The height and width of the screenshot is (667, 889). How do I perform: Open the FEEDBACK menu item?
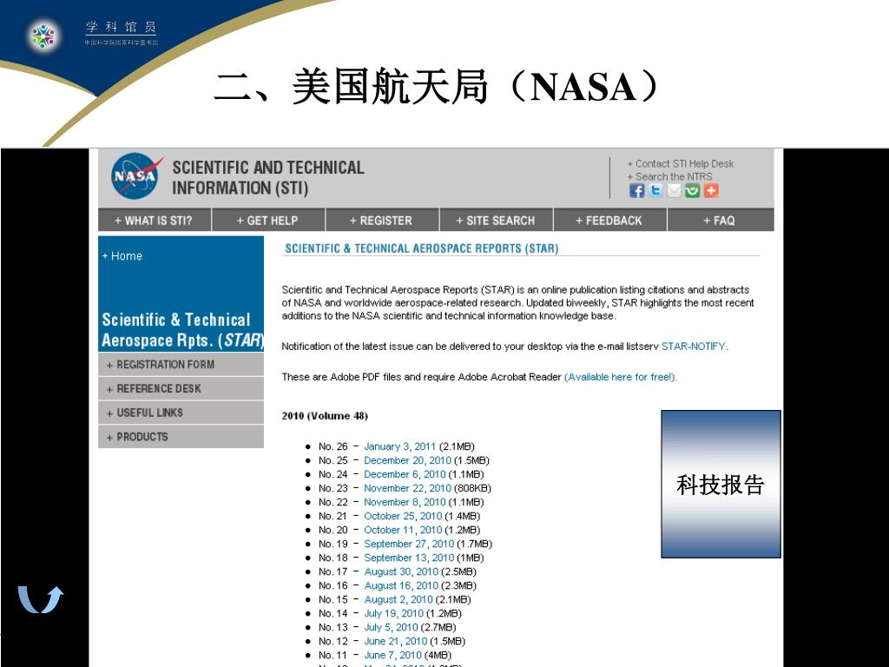(609, 221)
